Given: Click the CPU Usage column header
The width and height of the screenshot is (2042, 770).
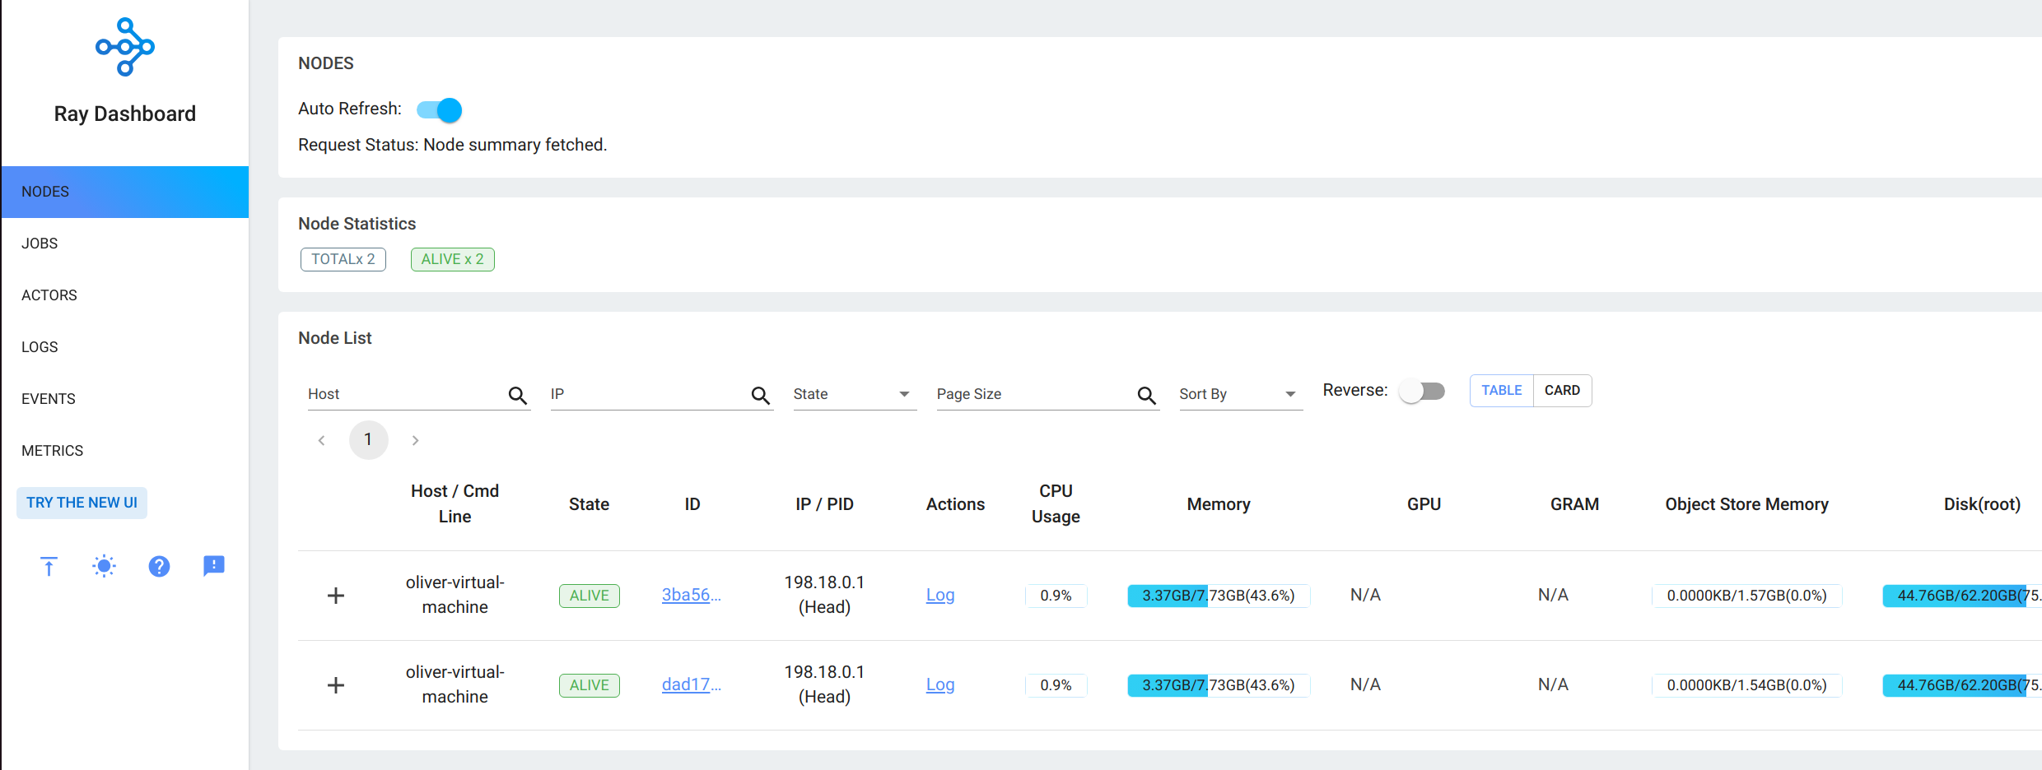Looking at the screenshot, I should coord(1056,503).
